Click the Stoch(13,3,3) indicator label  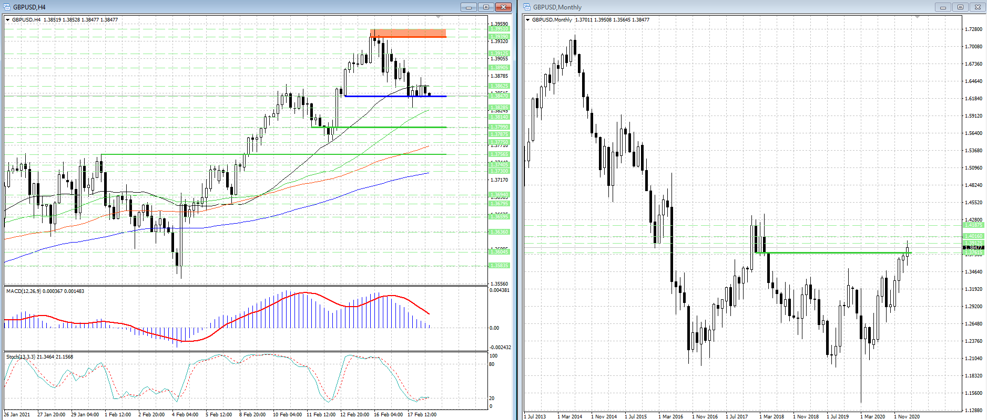[39, 356]
